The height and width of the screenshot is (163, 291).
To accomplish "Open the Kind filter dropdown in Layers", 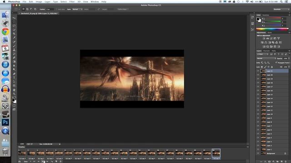I will click(x=263, y=54).
